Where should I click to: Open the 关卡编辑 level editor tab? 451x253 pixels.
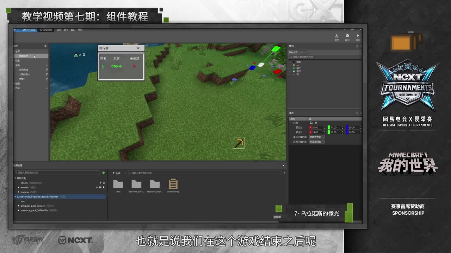(30, 30)
